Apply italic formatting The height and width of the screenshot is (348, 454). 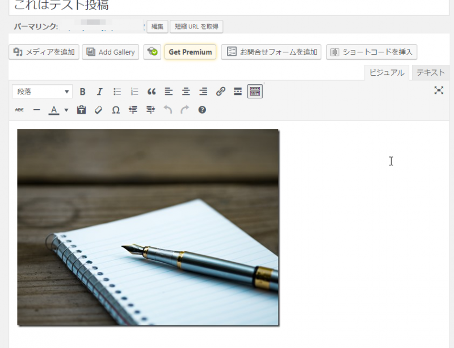(x=100, y=92)
